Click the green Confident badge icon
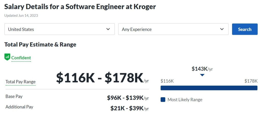Viewport: 260px width, 114px height. tap(7, 57)
